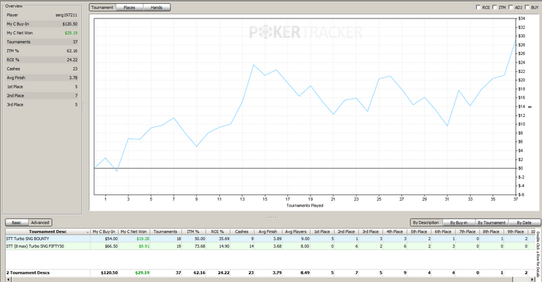Sort by 8th Place column header
The height and width of the screenshot is (282, 542).
tap(491, 232)
